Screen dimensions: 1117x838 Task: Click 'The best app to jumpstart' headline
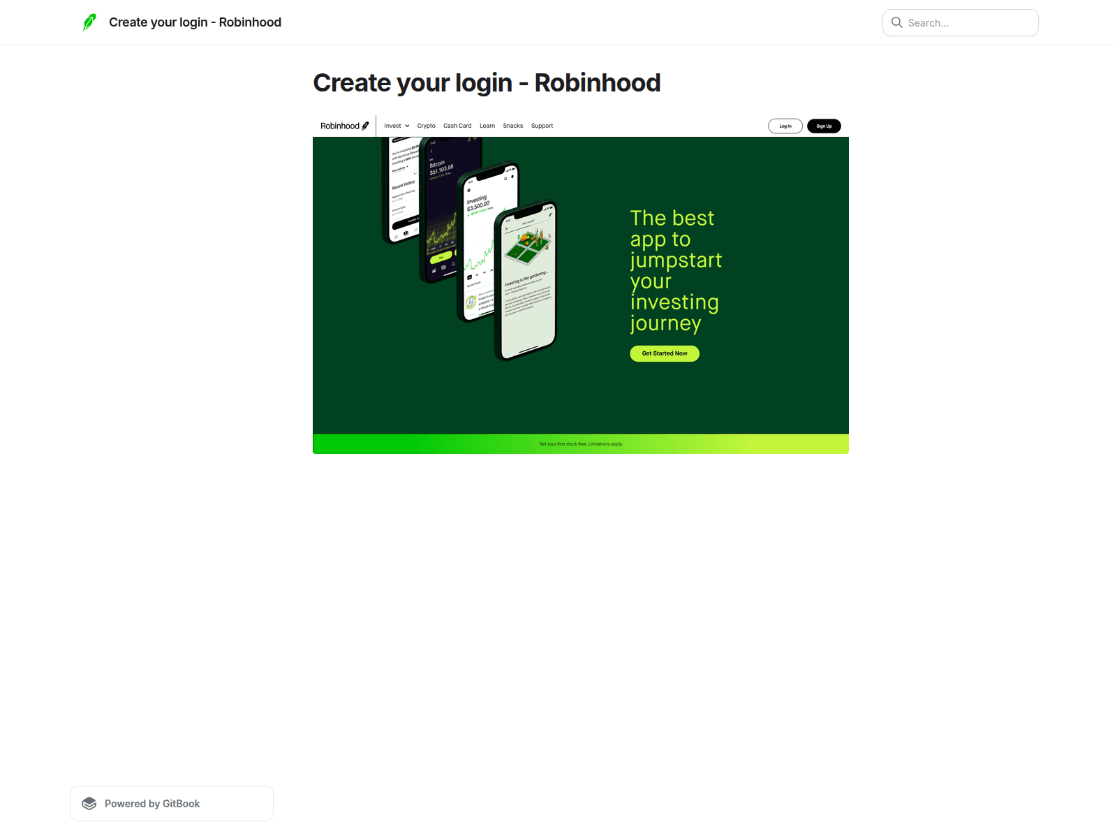click(x=676, y=270)
